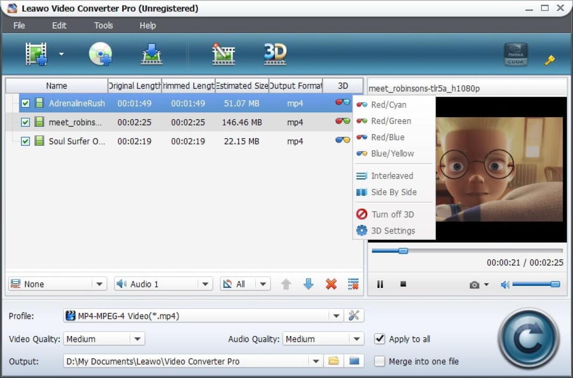Open the Profile dropdown

337,315
